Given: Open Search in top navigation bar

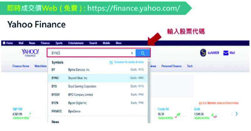Looking at the screenshot, I should (93, 43).
